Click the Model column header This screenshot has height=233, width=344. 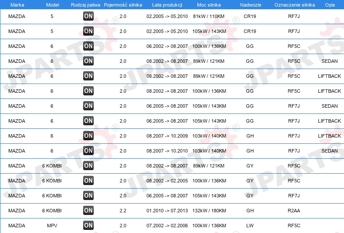(x=52, y=5)
